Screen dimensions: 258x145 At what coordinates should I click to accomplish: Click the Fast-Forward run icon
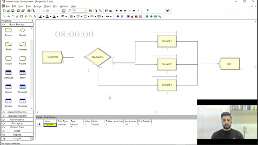click(125, 11)
